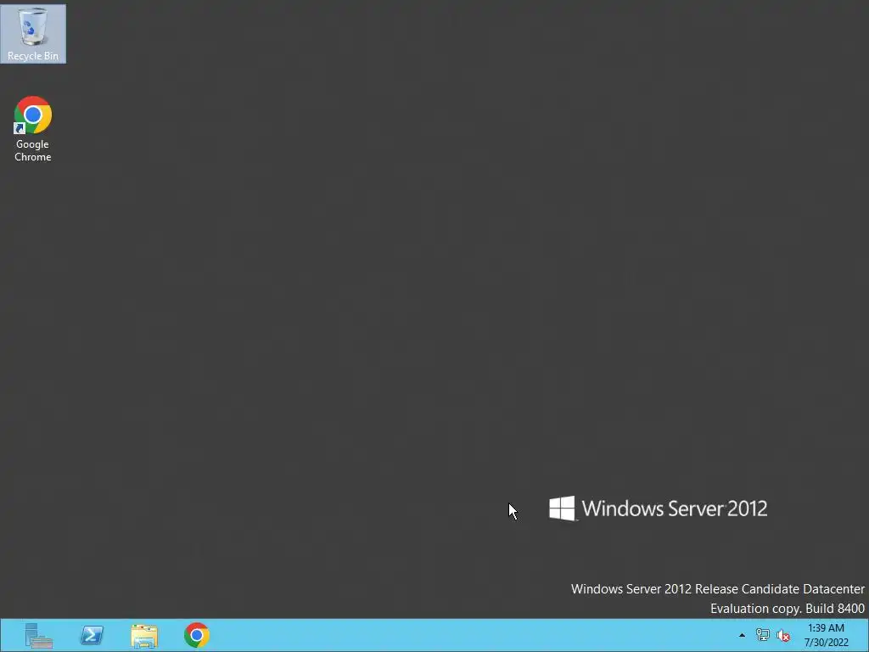Open the clock showing 1:39 AM
Image resolution: width=869 pixels, height=652 pixels.
click(x=826, y=635)
